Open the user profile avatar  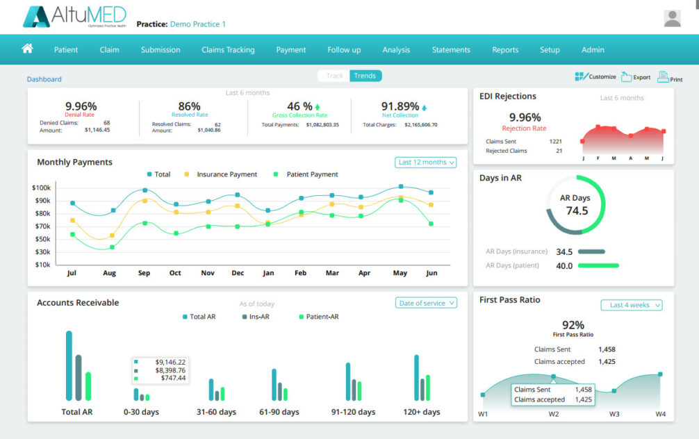click(672, 19)
